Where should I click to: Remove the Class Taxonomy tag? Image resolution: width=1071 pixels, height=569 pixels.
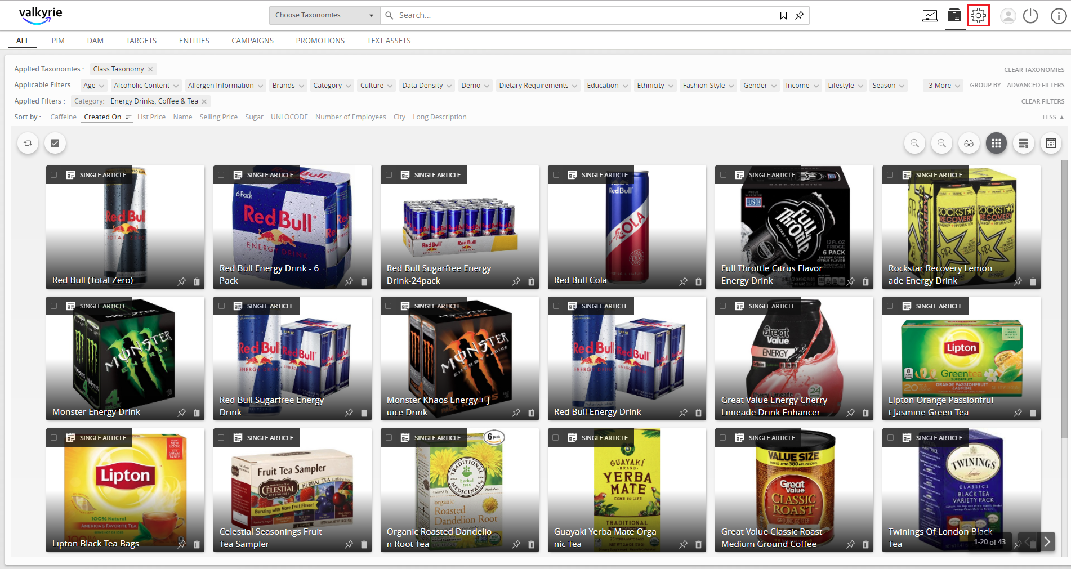150,69
